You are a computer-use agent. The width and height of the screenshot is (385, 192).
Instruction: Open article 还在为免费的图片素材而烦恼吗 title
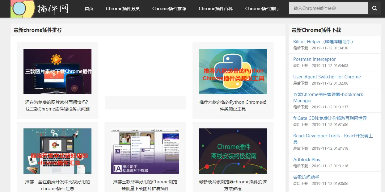pos(57,105)
